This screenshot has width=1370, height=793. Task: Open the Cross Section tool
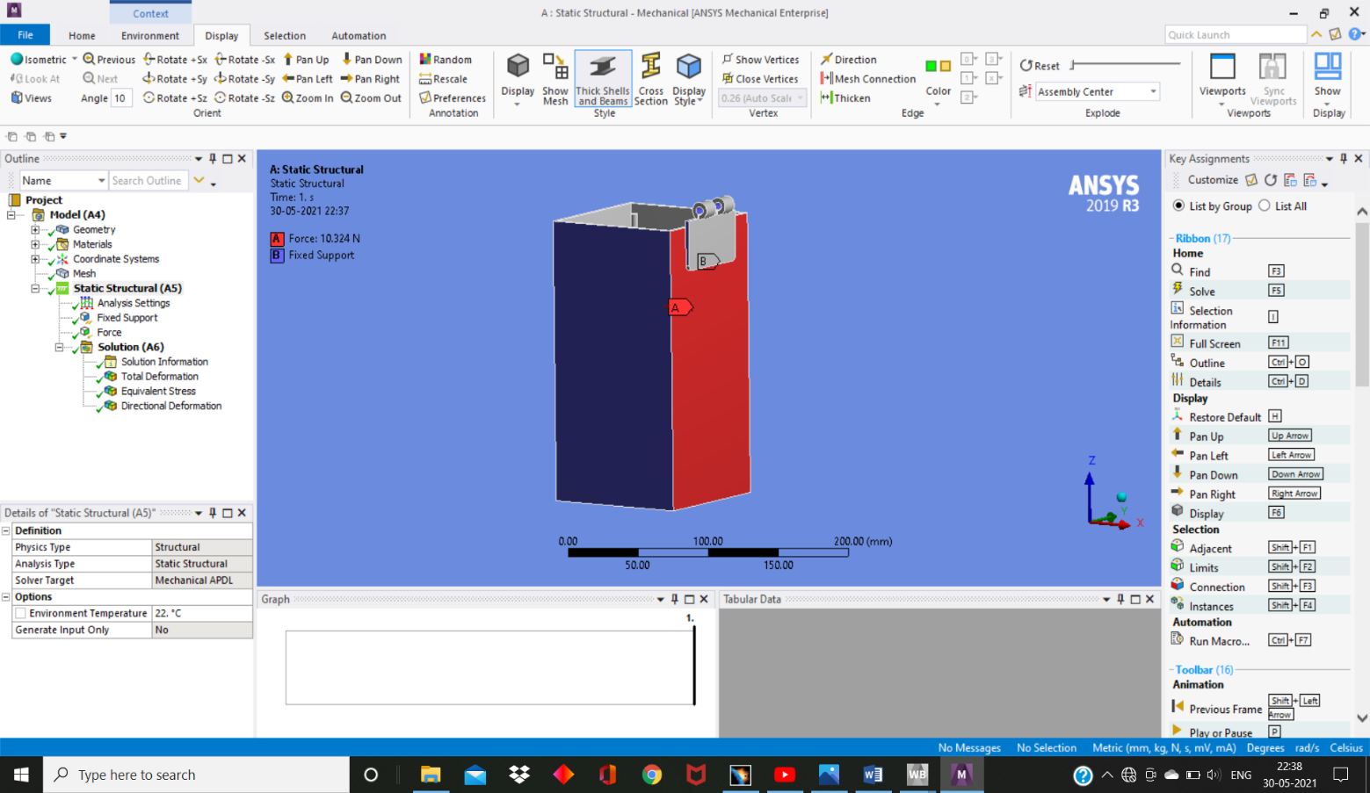tap(651, 79)
